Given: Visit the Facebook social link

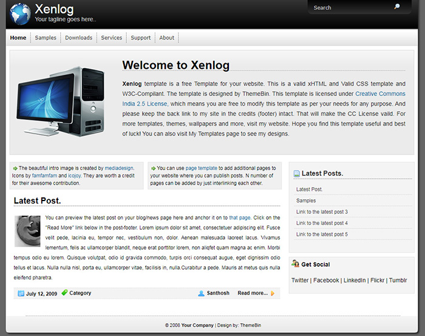Looking at the screenshot, I should click(x=326, y=280).
